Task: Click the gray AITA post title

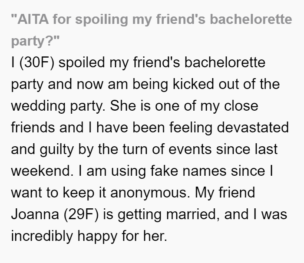Action: [152, 30]
